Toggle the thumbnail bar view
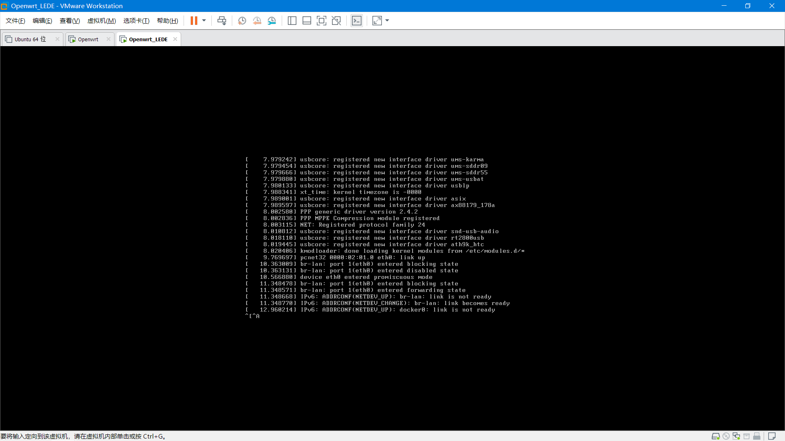The image size is (785, 441). pyautogui.click(x=307, y=21)
